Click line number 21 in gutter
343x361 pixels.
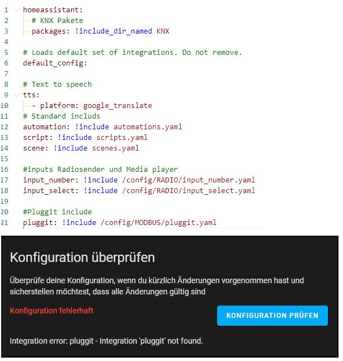(6, 223)
